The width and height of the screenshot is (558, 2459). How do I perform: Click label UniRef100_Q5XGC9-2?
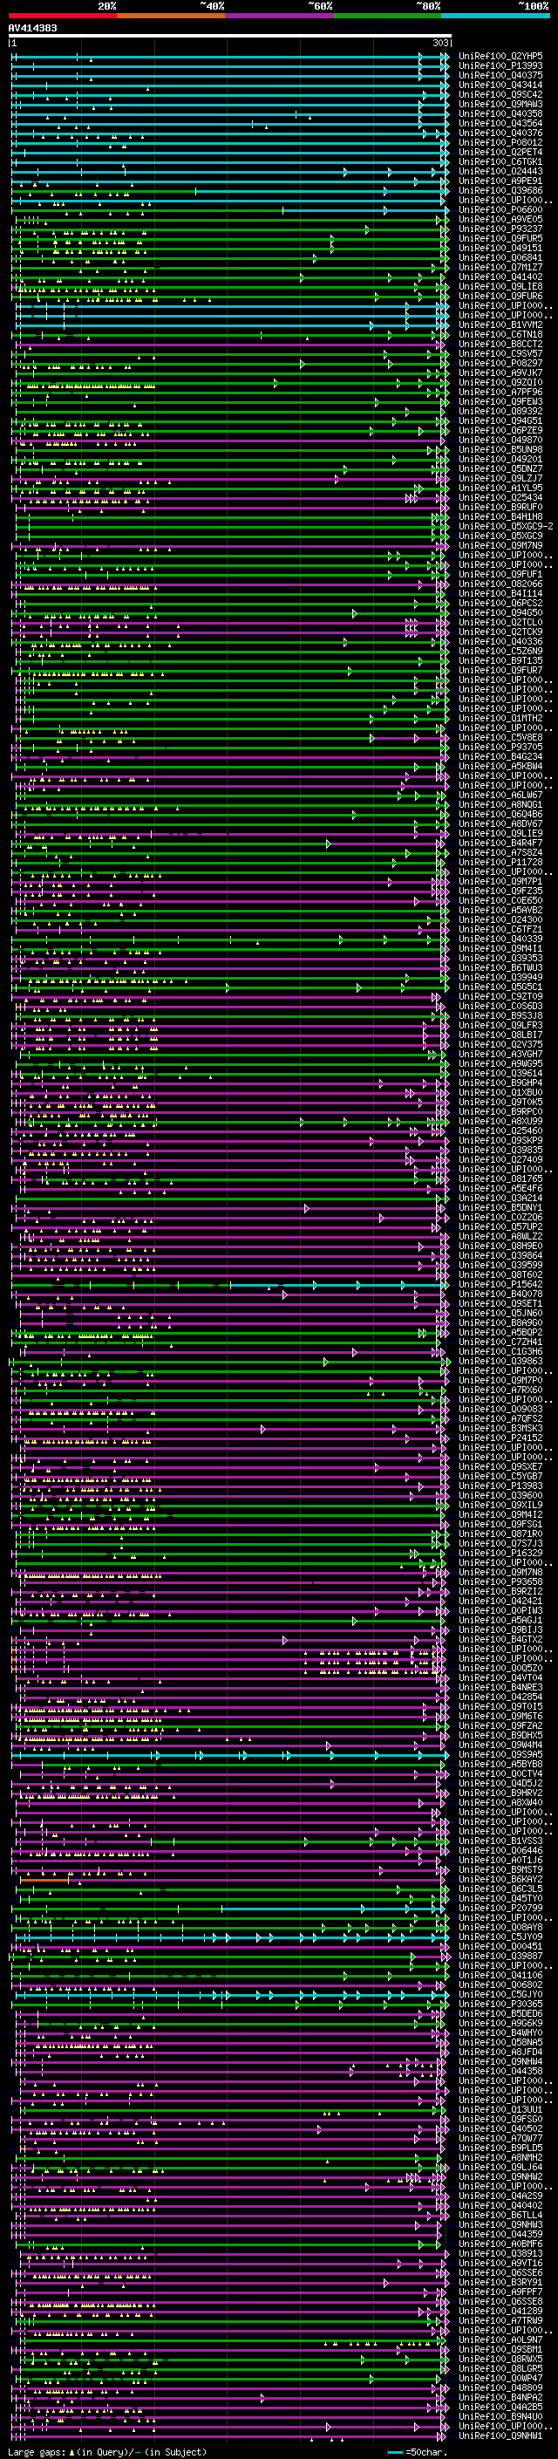[x=506, y=526]
